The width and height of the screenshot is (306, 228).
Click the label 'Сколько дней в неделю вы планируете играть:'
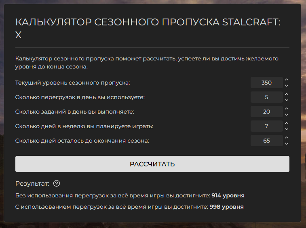pos(84,126)
